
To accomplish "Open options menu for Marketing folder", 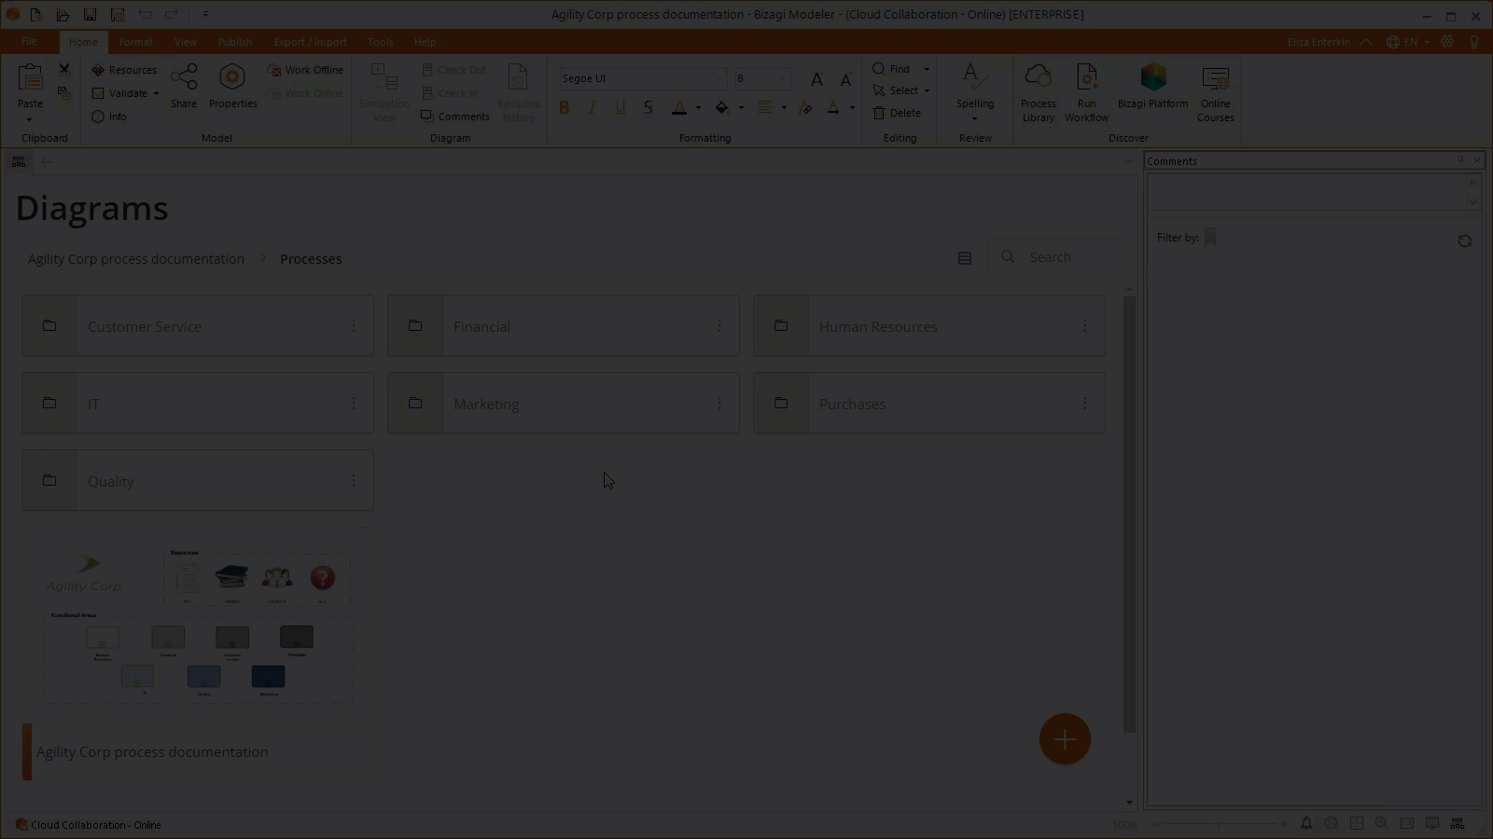I will click(719, 403).
